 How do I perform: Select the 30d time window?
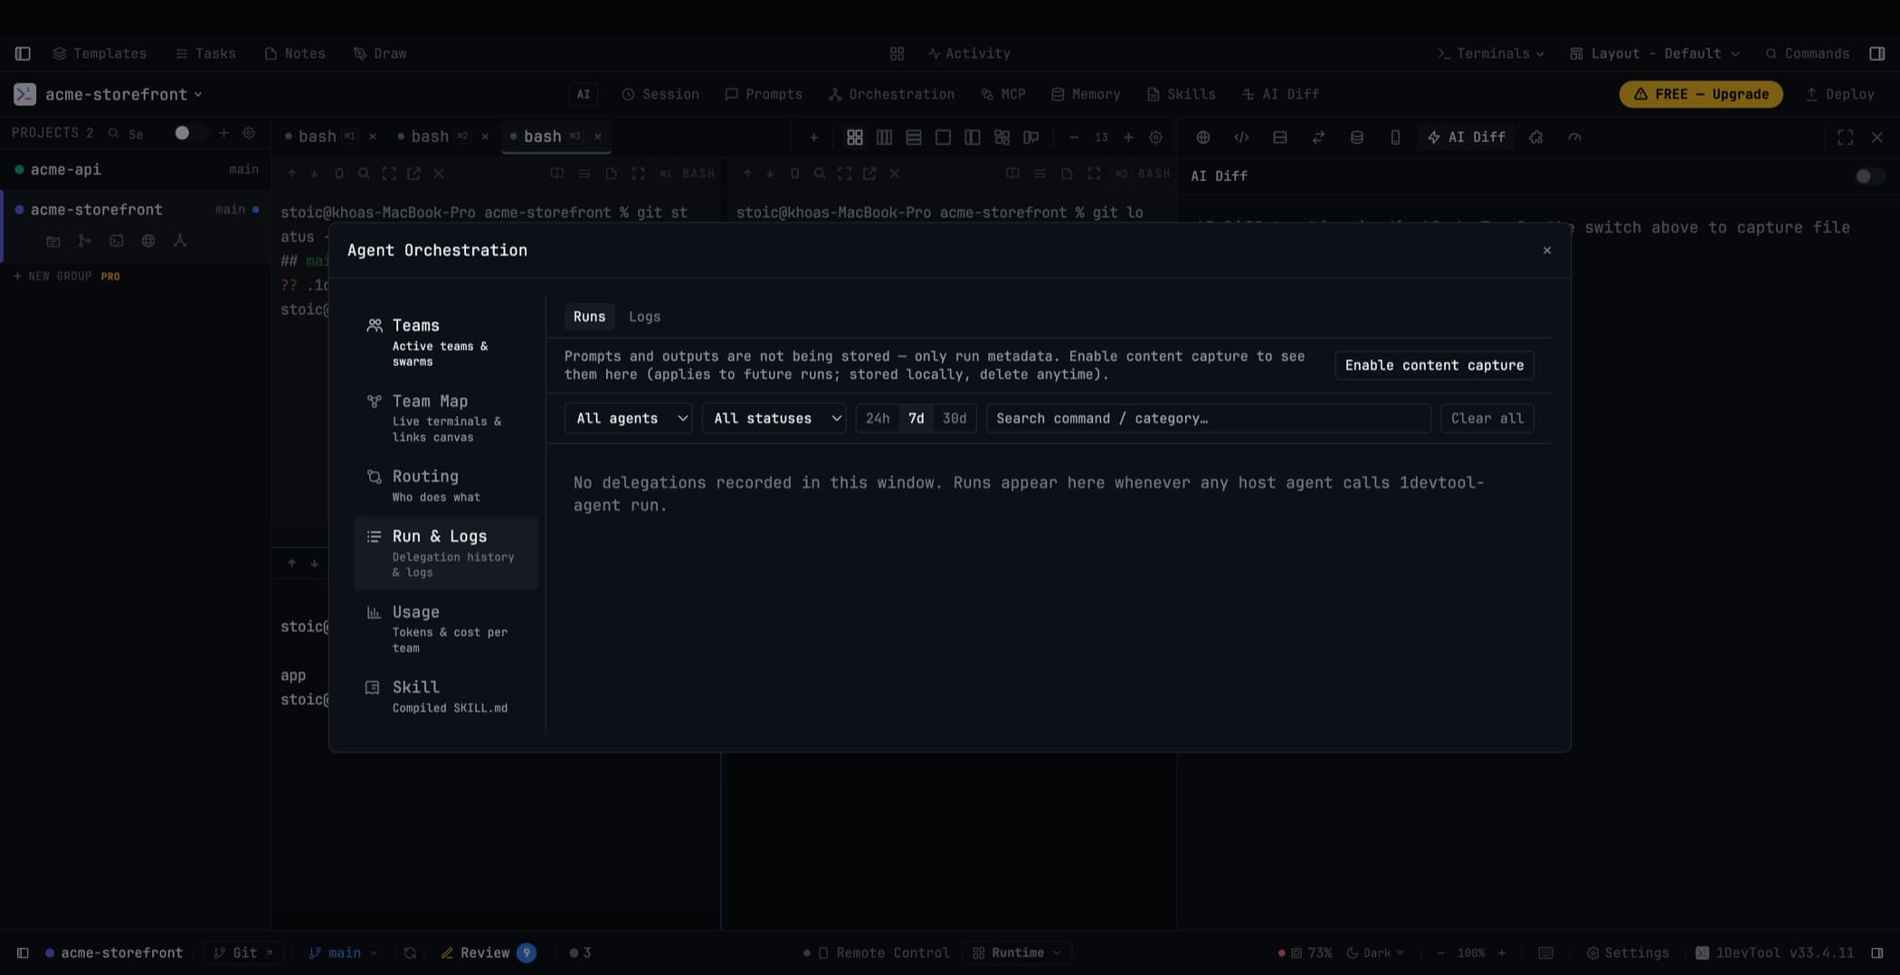point(955,419)
